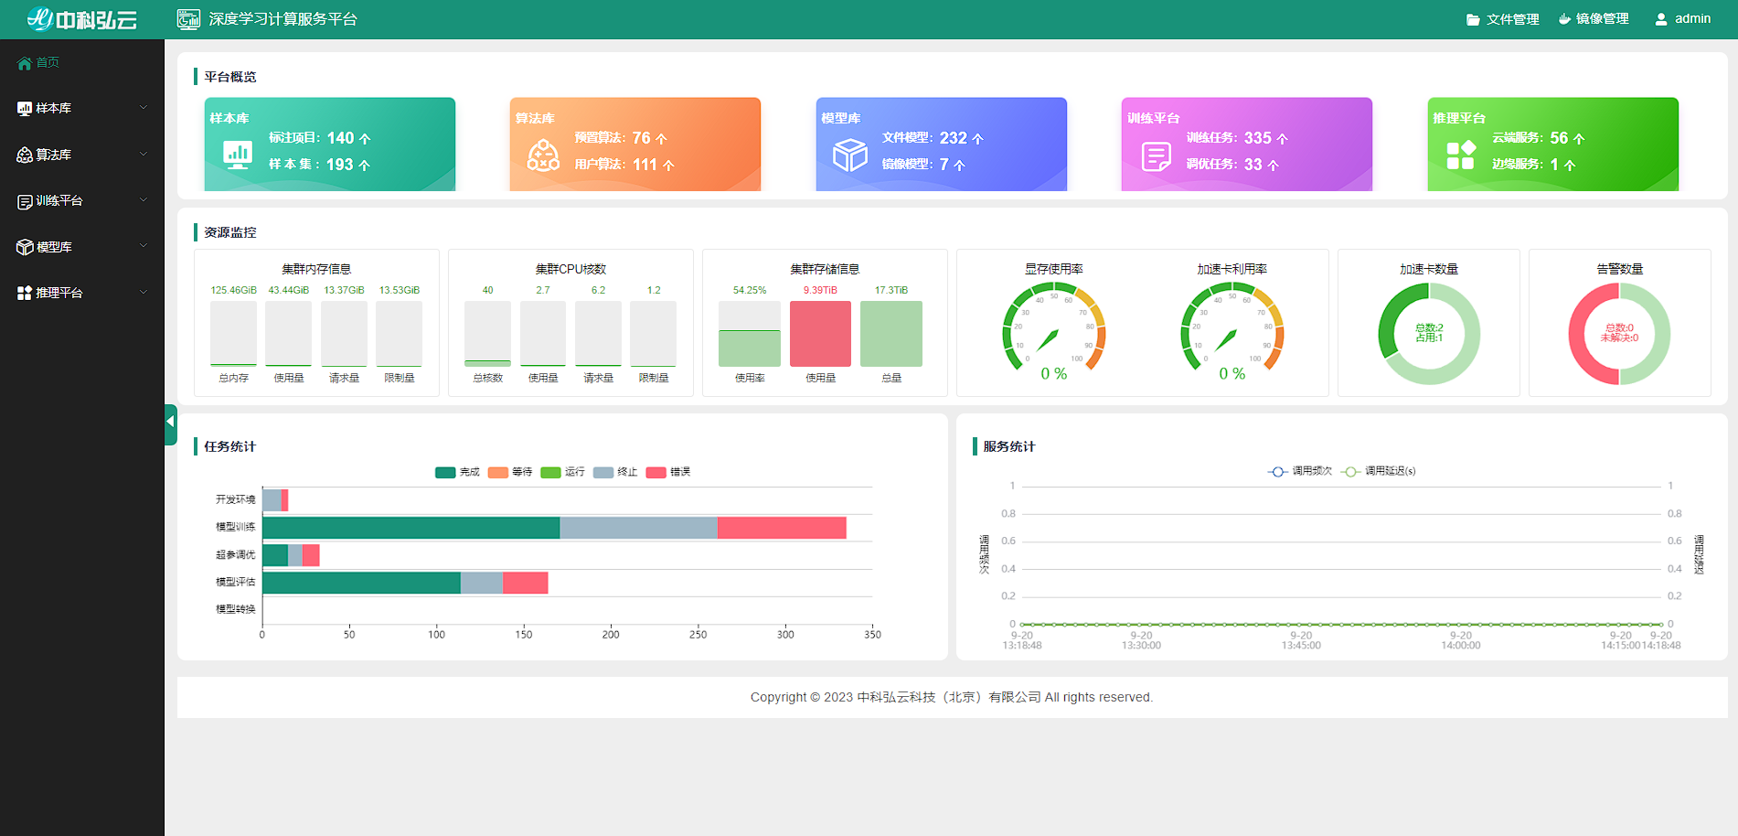The height and width of the screenshot is (836, 1738).
Task: Open 文件管理 in the top bar
Action: pos(1502,19)
